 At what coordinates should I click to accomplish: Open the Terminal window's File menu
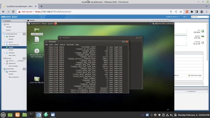tap(47, 45)
